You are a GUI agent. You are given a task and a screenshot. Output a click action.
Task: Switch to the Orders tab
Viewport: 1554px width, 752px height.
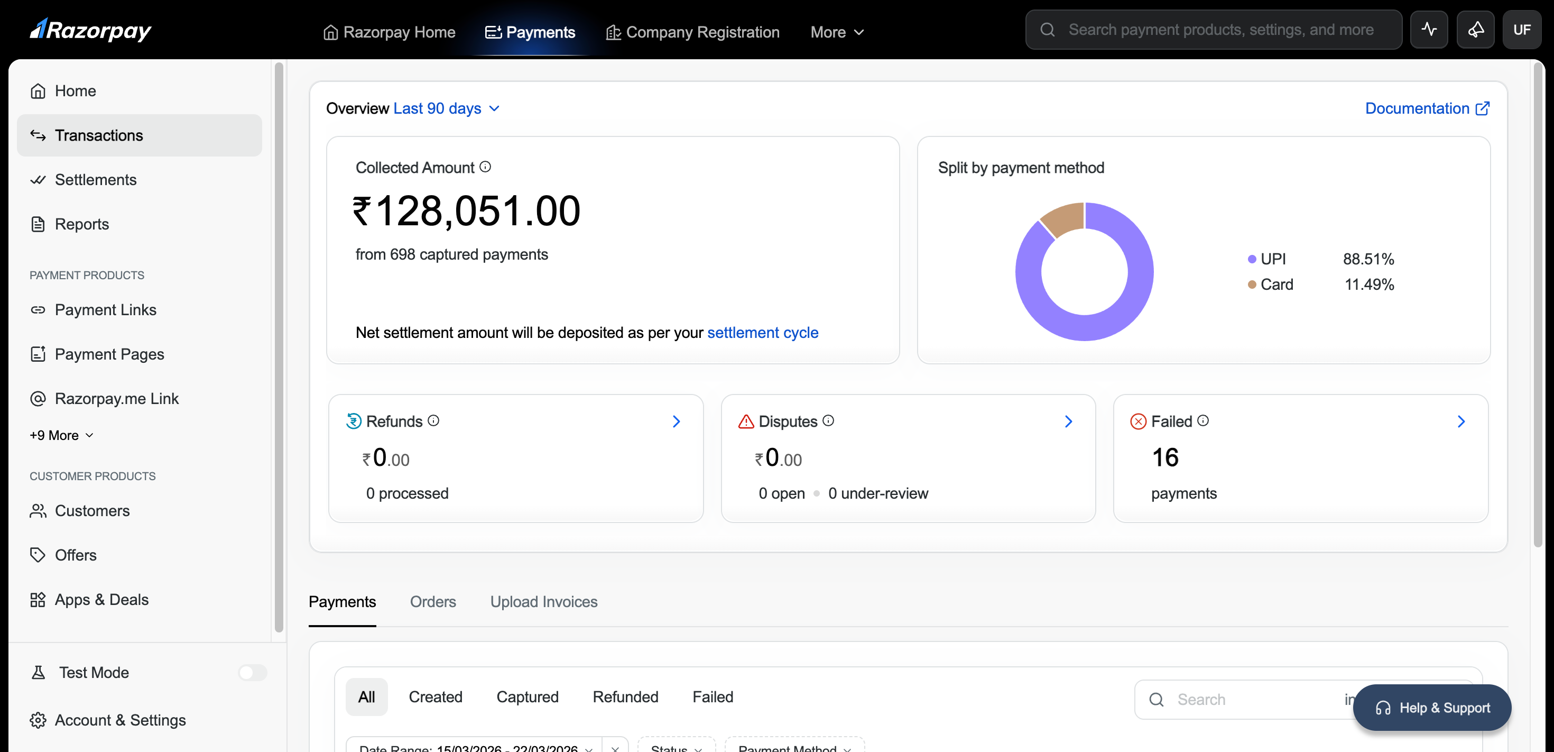[x=432, y=602]
